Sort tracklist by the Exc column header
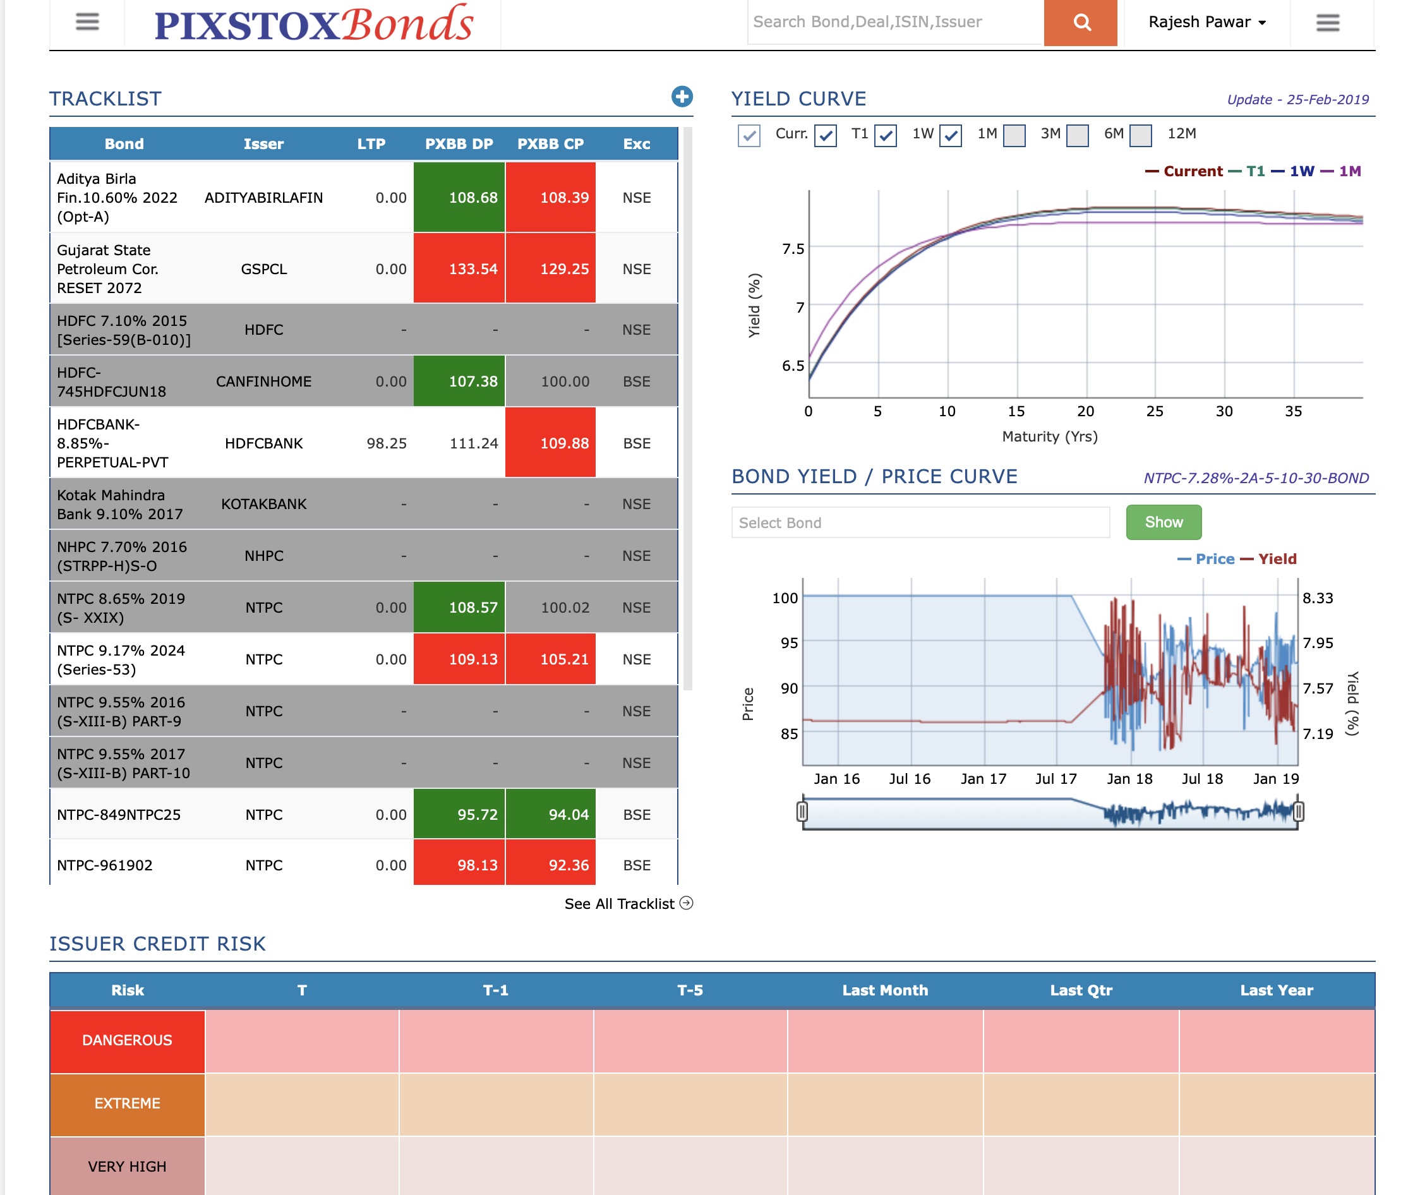Viewport: 1420px width, 1195px height. click(636, 143)
